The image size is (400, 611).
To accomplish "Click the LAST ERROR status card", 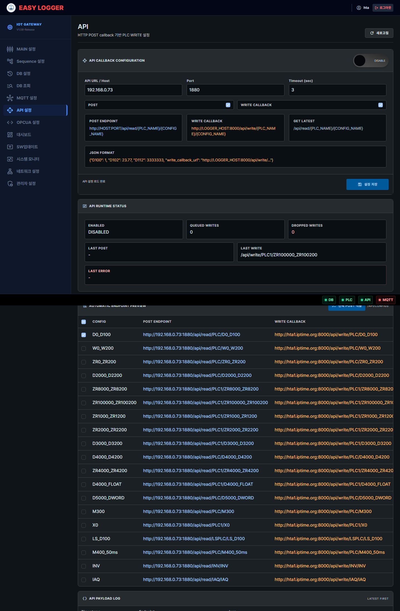I will coord(235,275).
